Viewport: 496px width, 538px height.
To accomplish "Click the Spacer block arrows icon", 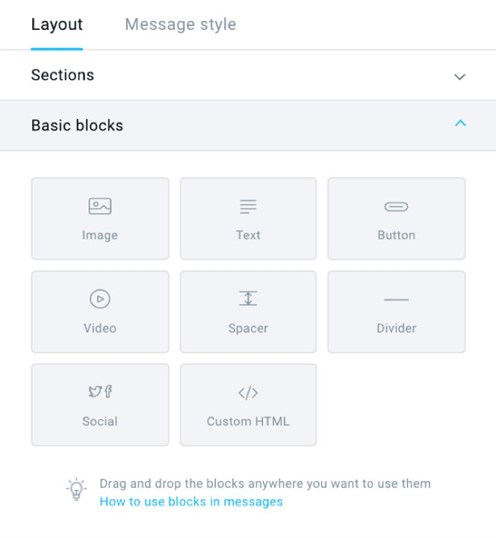I will point(248,298).
